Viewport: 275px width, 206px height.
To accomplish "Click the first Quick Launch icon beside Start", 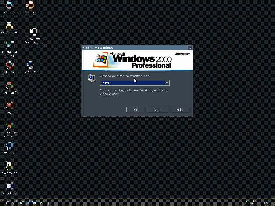I will tap(22, 203).
